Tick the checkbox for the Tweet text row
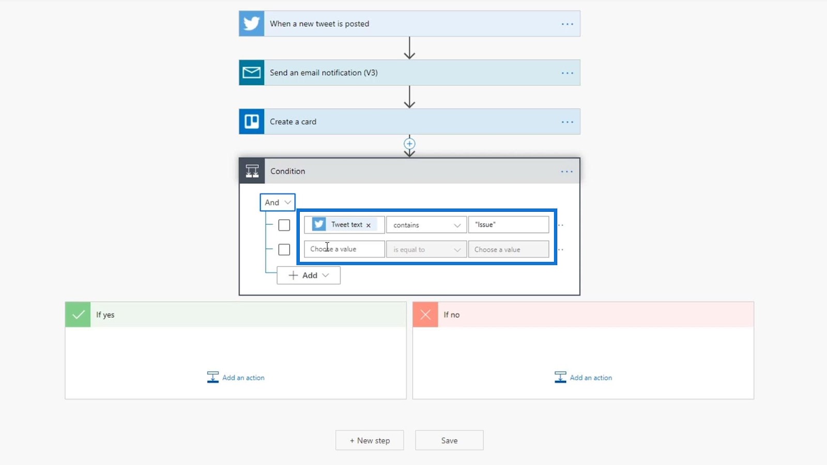Image resolution: width=827 pixels, height=465 pixels. [284, 225]
